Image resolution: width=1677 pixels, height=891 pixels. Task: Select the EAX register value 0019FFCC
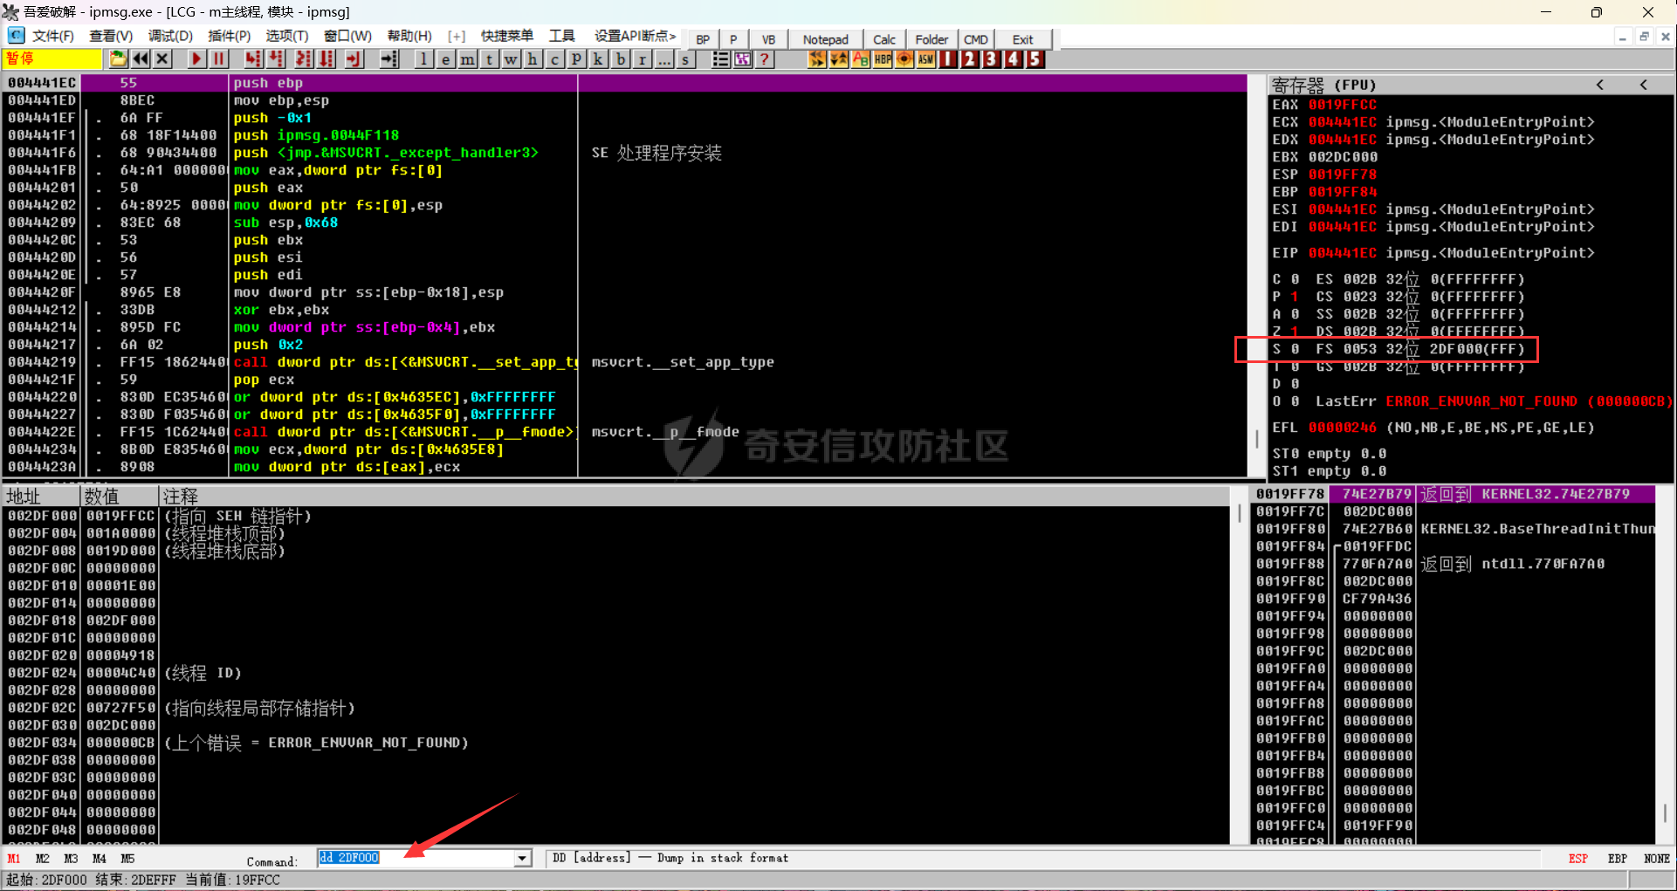[1343, 105]
